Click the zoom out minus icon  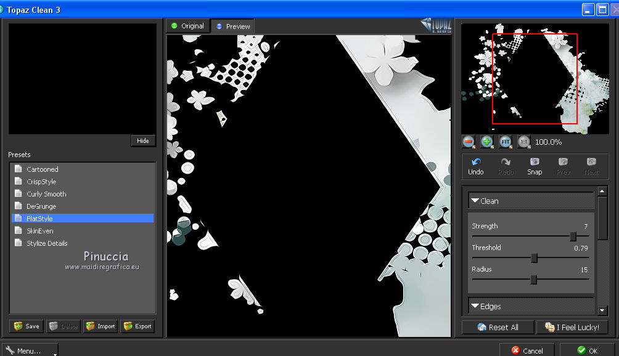coord(469,142)
